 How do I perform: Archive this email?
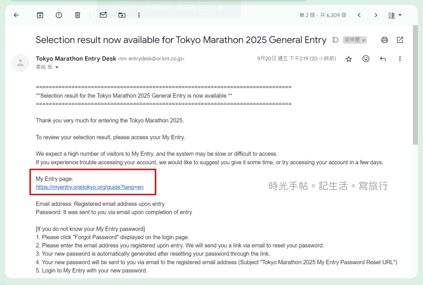click(40, 15)
